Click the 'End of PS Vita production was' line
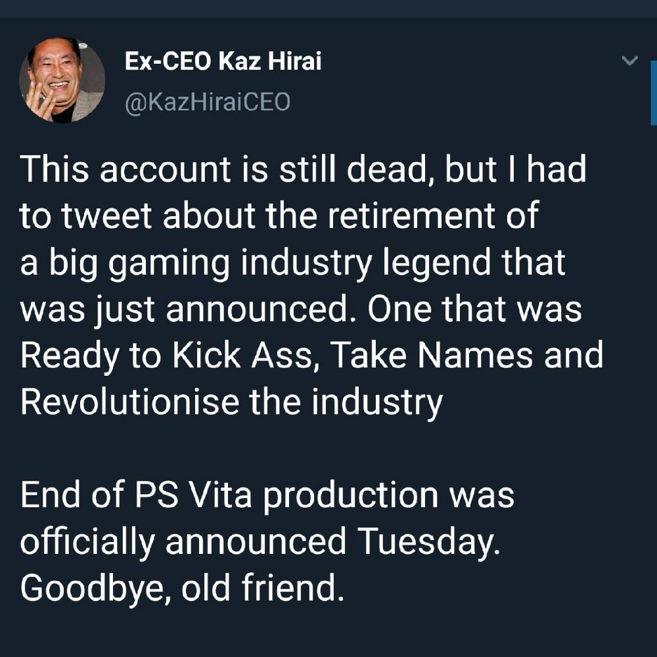 pyautogui.click(x=267, y=495)
